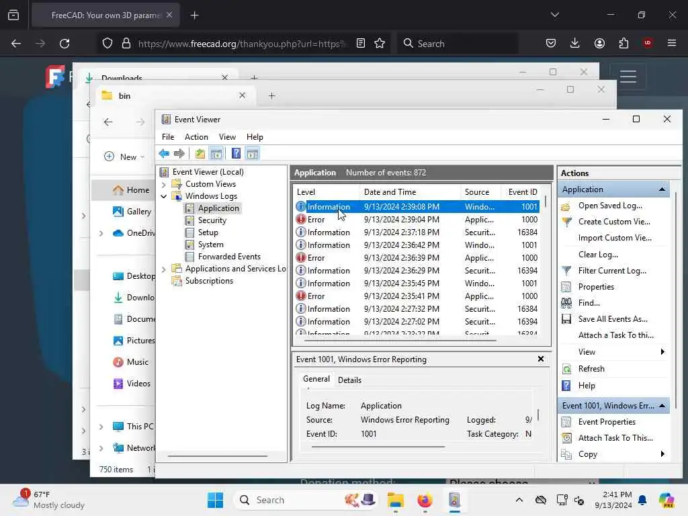688x516 pixels.
Task: Open View submenu arrow in Actions pane
Action: point(662,352)
